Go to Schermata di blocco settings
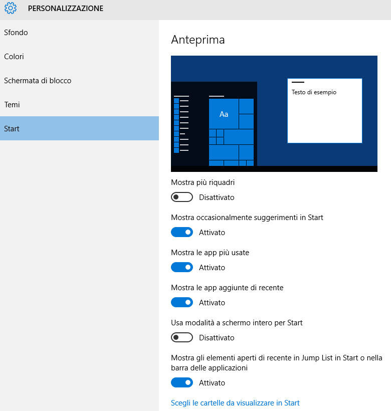391x411 pixels. click(79, 81)
